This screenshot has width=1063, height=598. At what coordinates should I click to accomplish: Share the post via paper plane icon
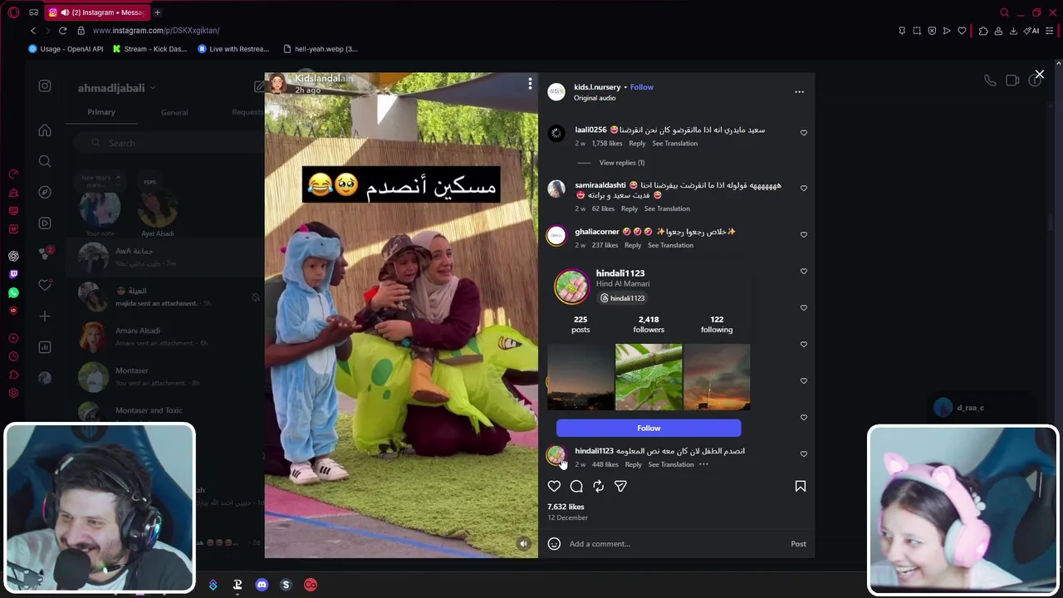pos(620,487)
